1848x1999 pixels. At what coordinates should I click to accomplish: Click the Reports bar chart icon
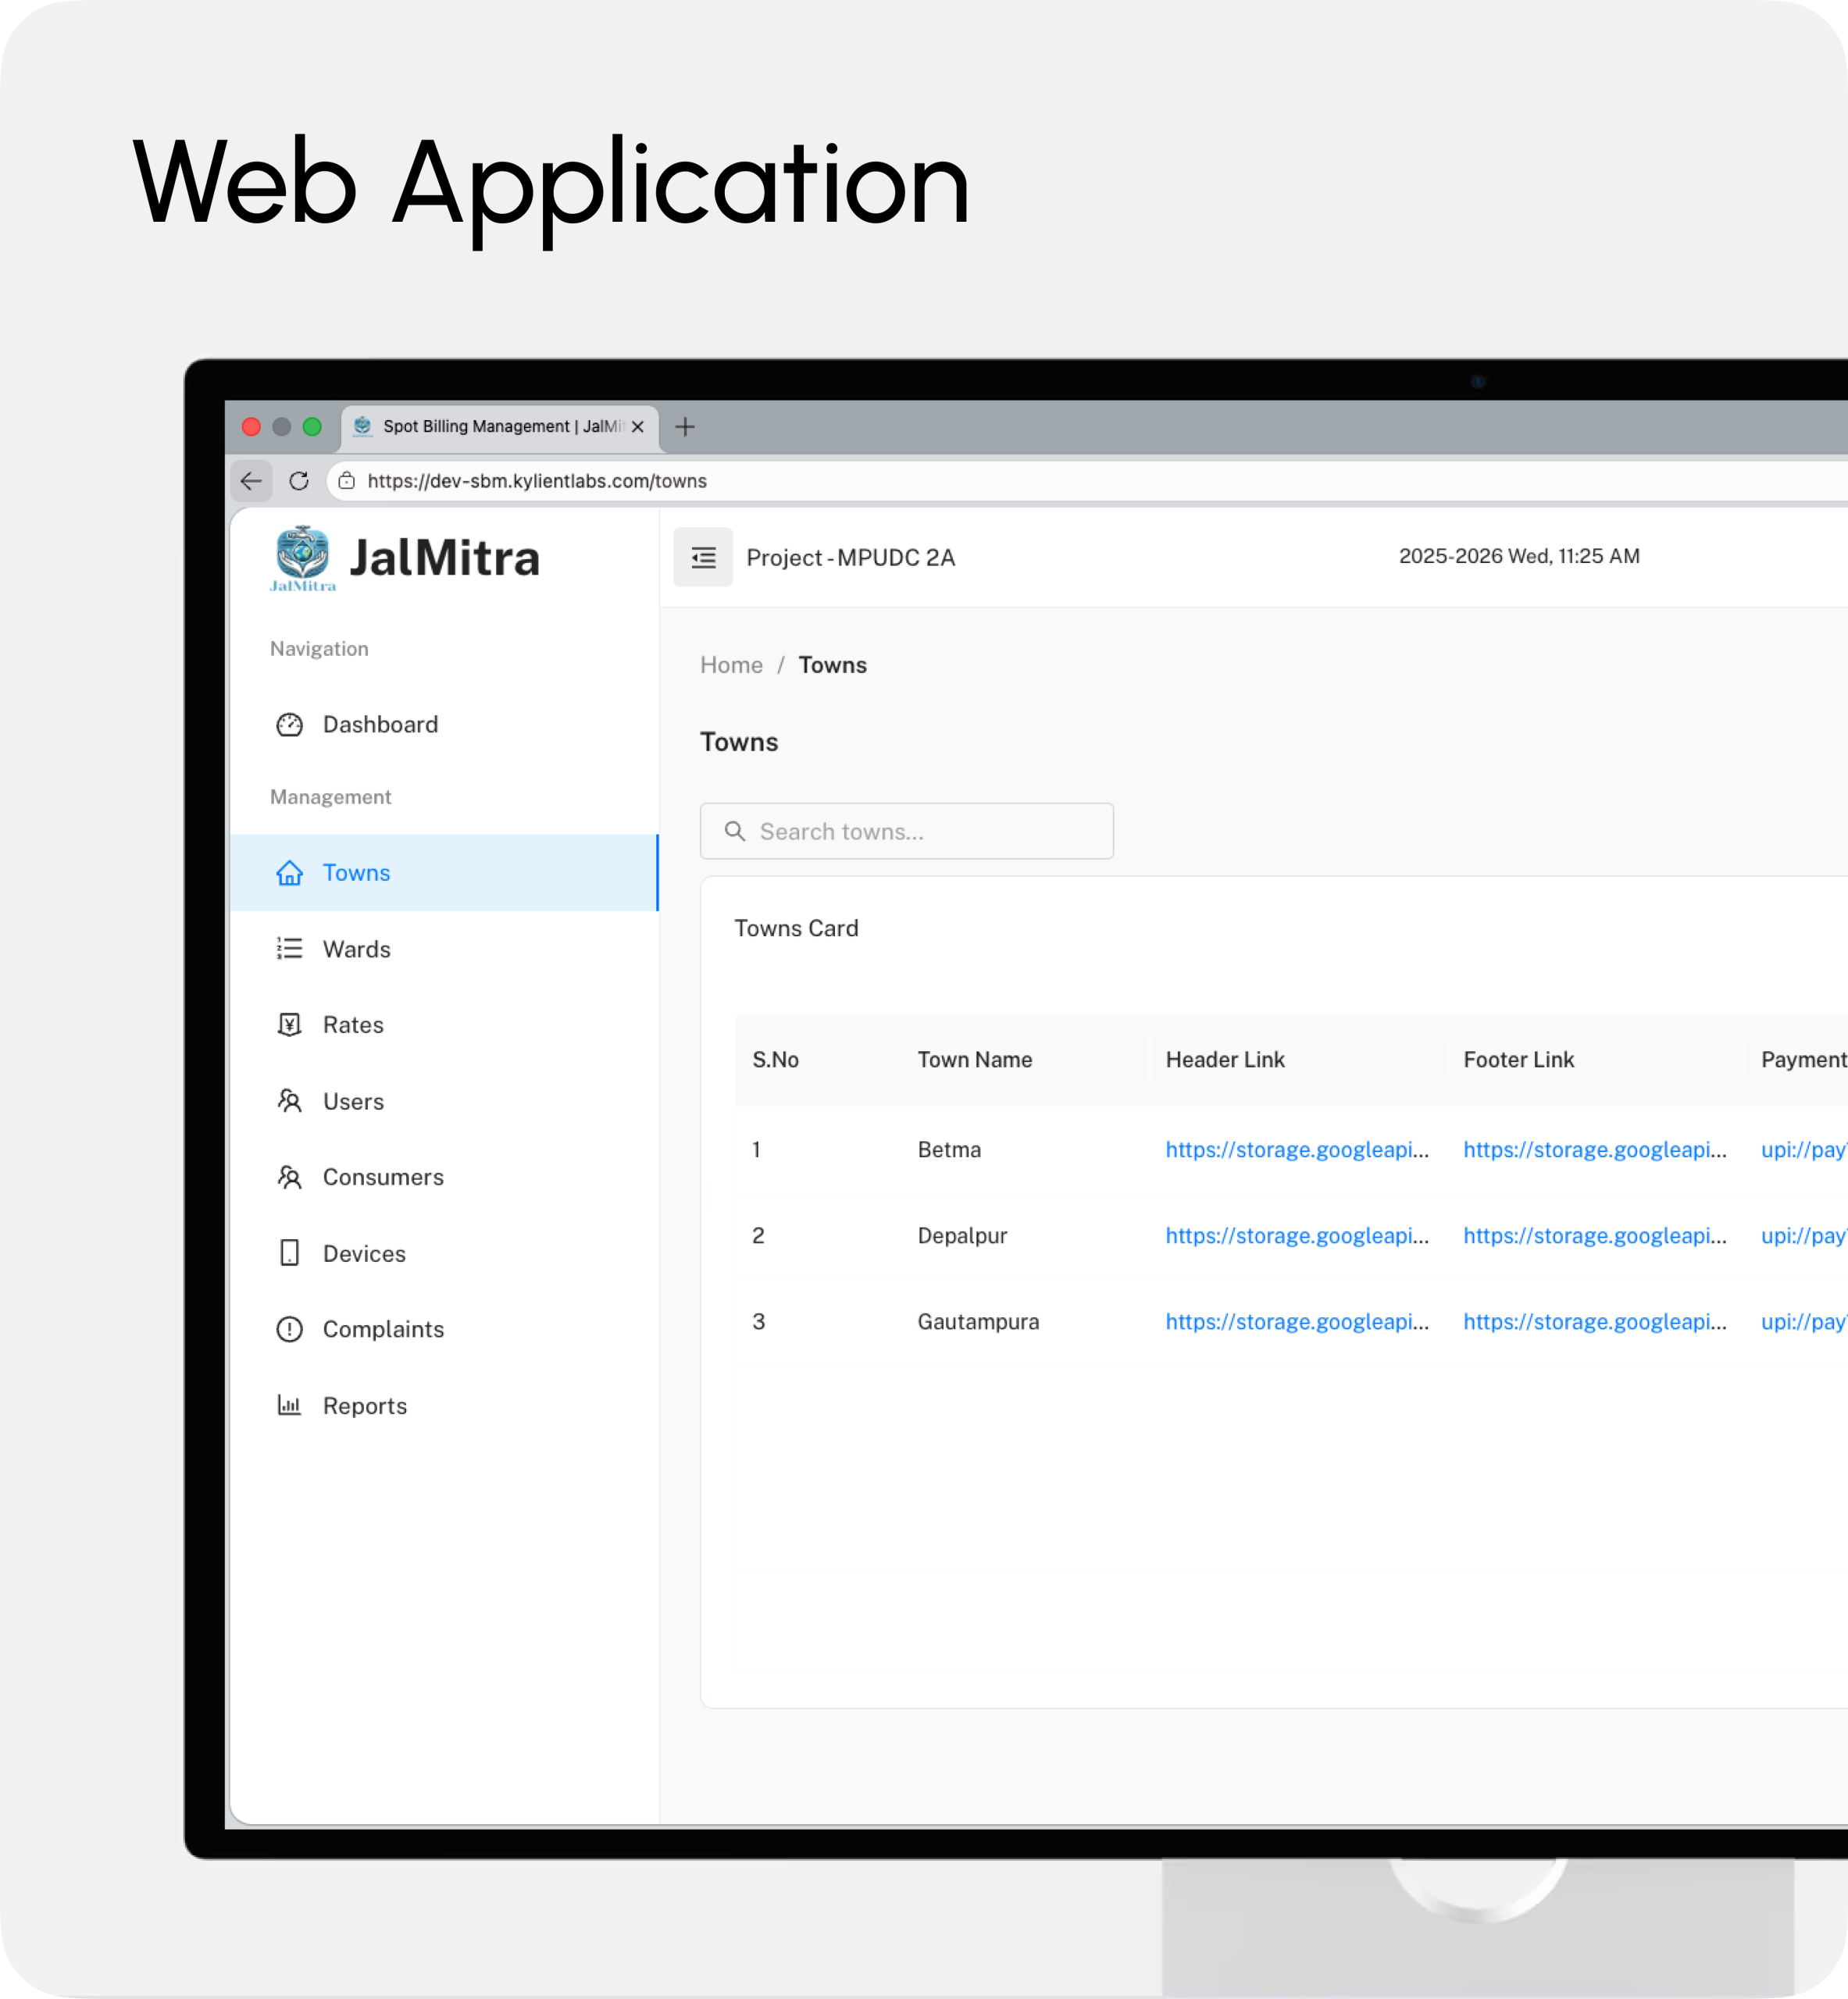pyautogui.click(x=289, y=1406)
